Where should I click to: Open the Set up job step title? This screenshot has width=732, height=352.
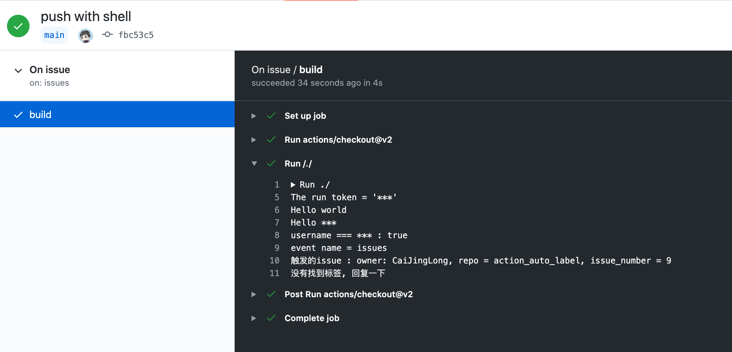pyautogui.click(x=305, y=116)
